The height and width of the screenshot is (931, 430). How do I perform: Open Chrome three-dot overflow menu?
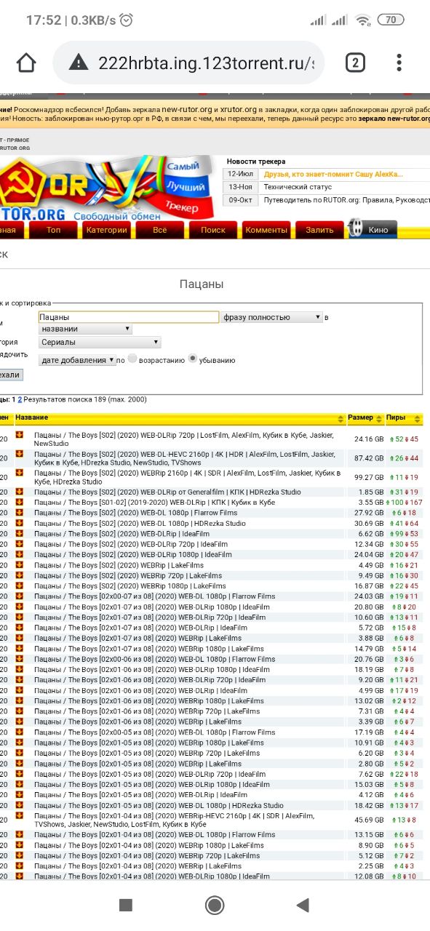[x=399, y=63]
